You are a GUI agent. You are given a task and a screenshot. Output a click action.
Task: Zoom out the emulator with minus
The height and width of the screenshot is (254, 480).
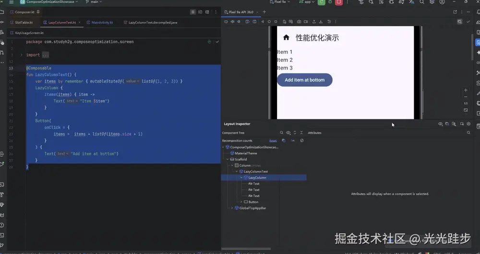466,97
